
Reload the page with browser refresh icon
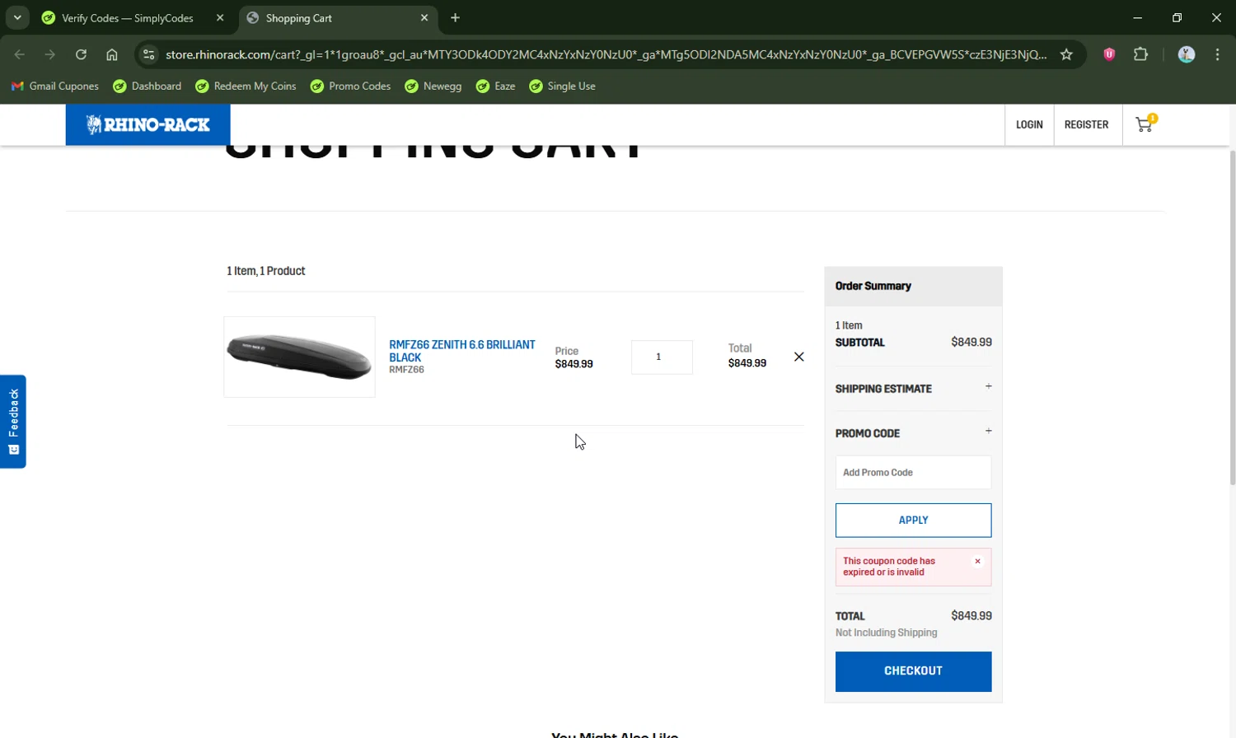81,54
